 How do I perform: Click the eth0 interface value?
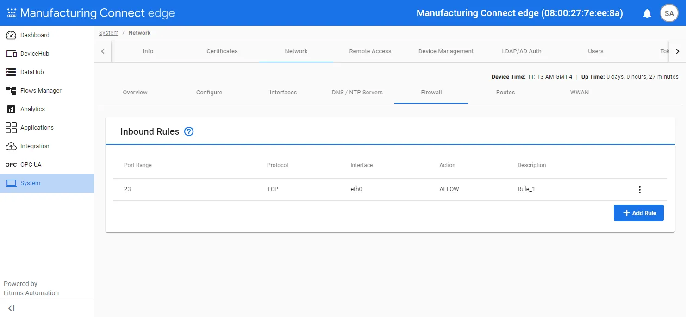point(356,189)
